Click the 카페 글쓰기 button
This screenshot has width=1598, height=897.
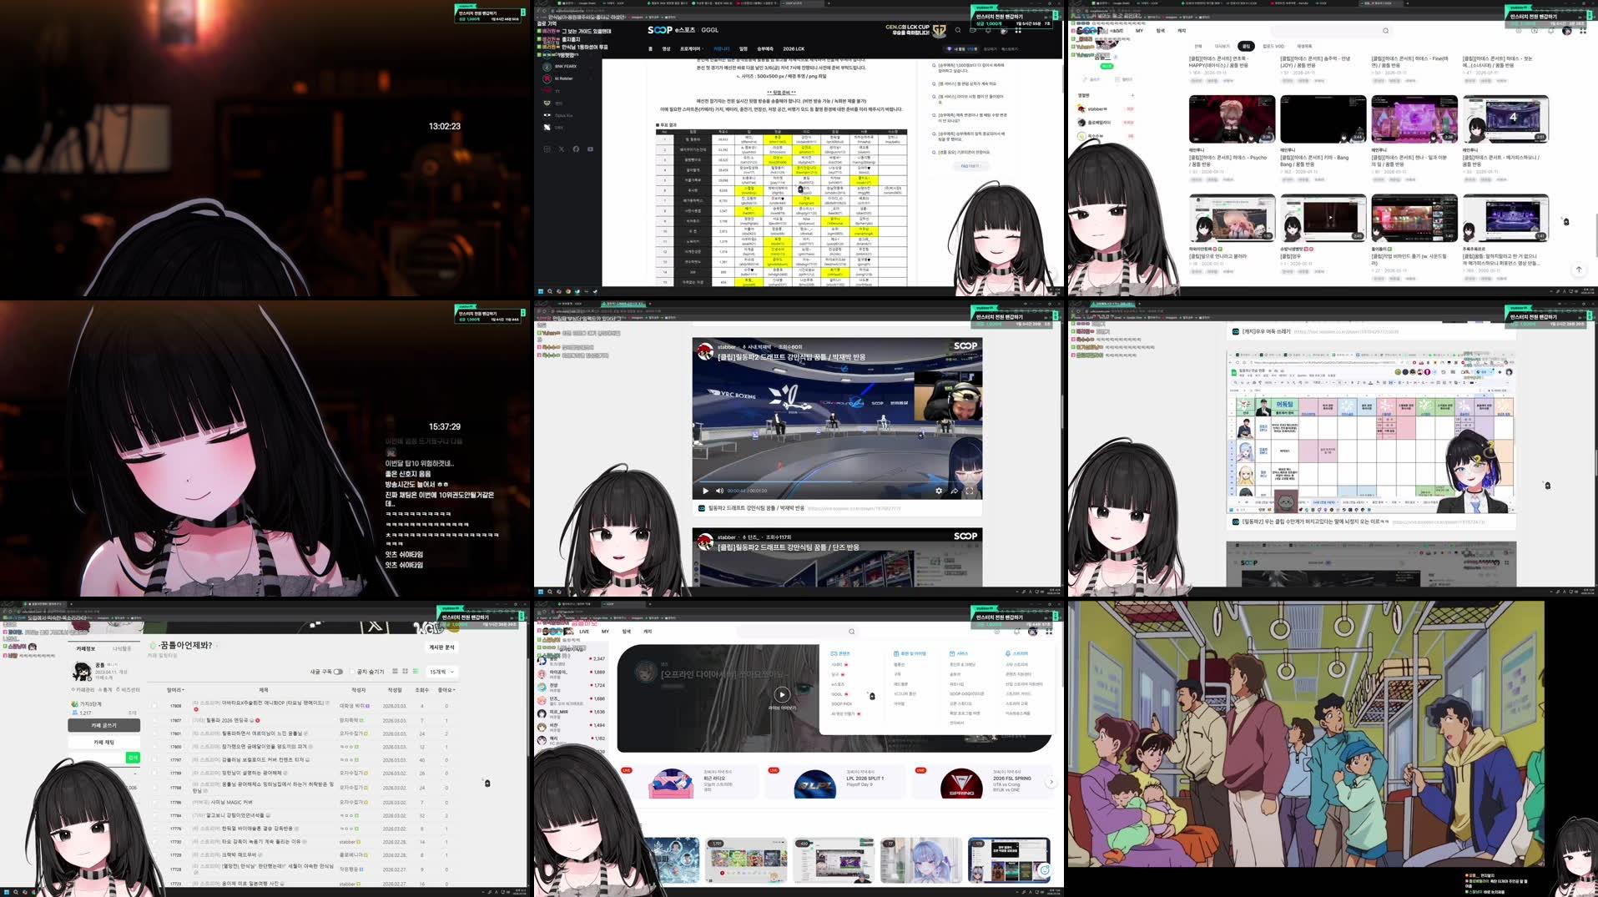point(103,725)
